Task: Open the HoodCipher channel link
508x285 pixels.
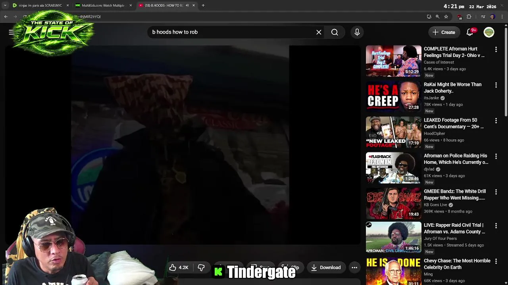Action: click(435, 133)
